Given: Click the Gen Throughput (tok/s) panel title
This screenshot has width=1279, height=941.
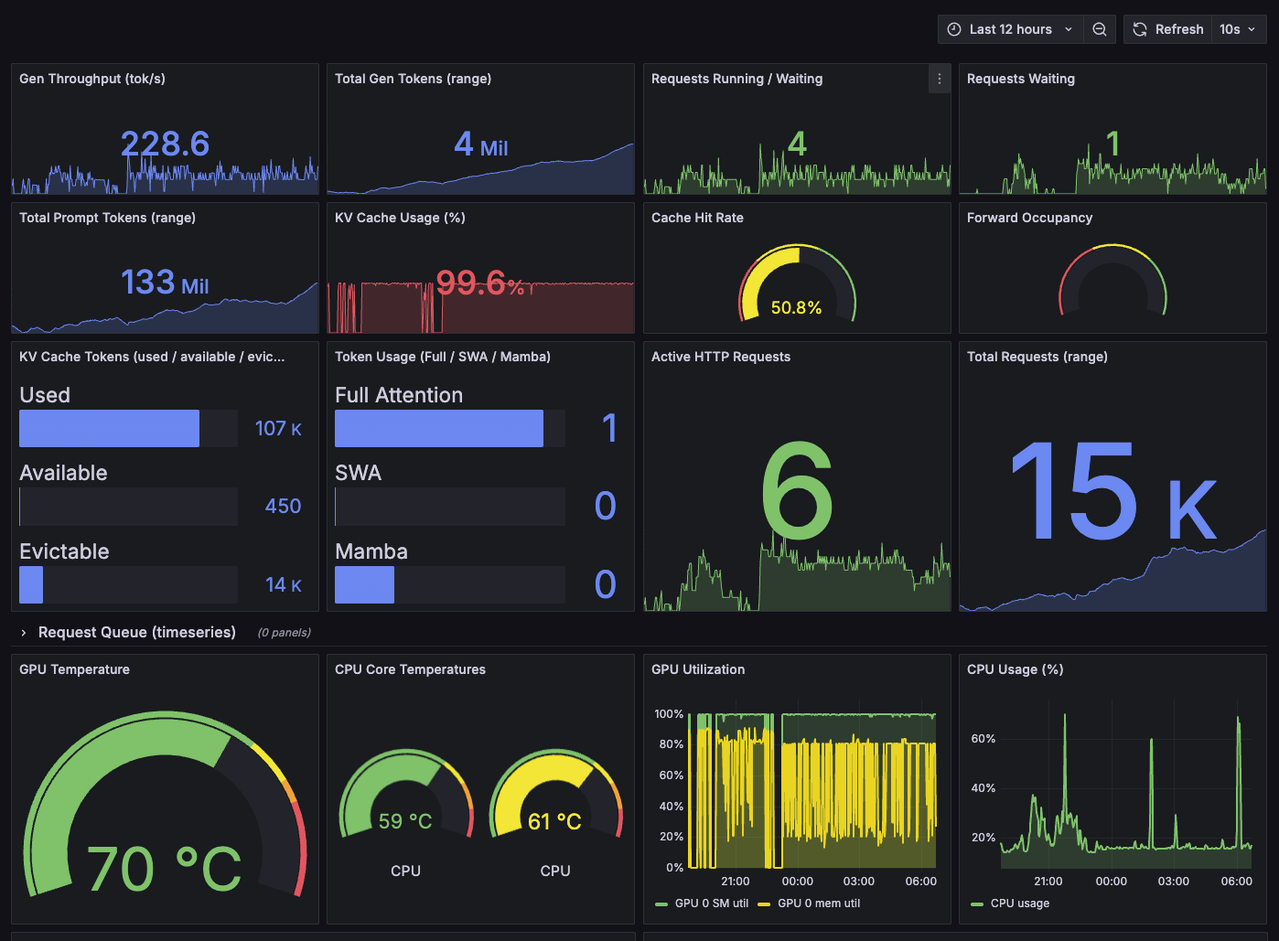Looking at the screenshot, I should 92,79.
